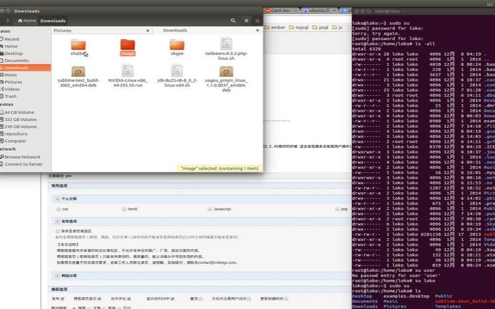Tick the 发布至首页候选区 checkbox
The height and width of the screenshot is (309, 495).
[x=58, y=231]
